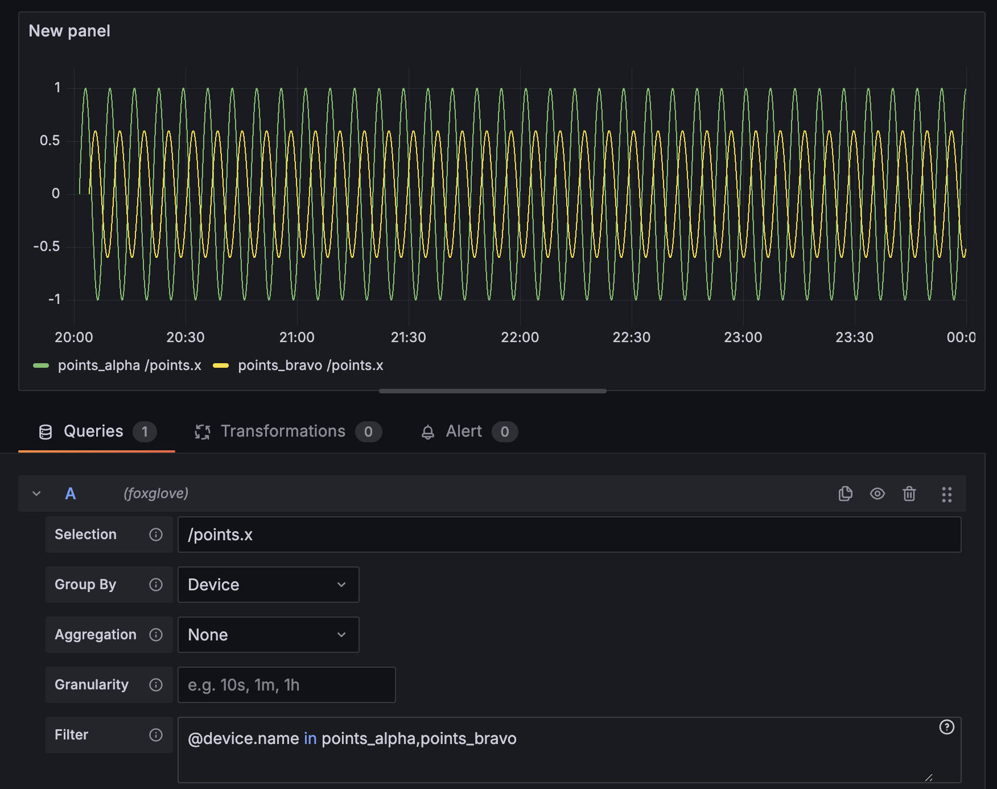This screenshot has width=997, height=789.
Task: Show info tooltip for Aggregation field
Action: coord(156,635)
